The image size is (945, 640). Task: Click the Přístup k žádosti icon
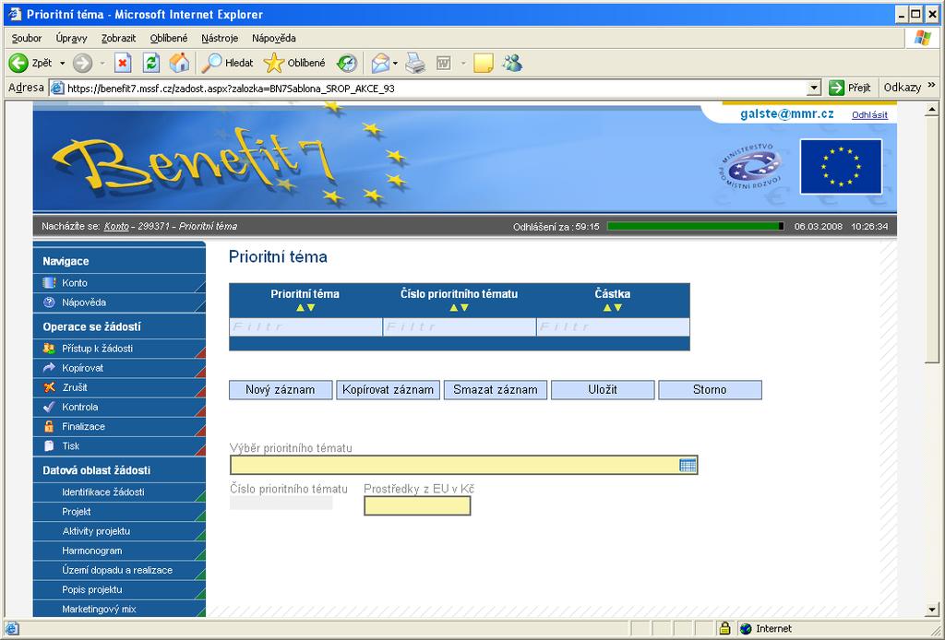pyautogui.click(x=50, y=348)
